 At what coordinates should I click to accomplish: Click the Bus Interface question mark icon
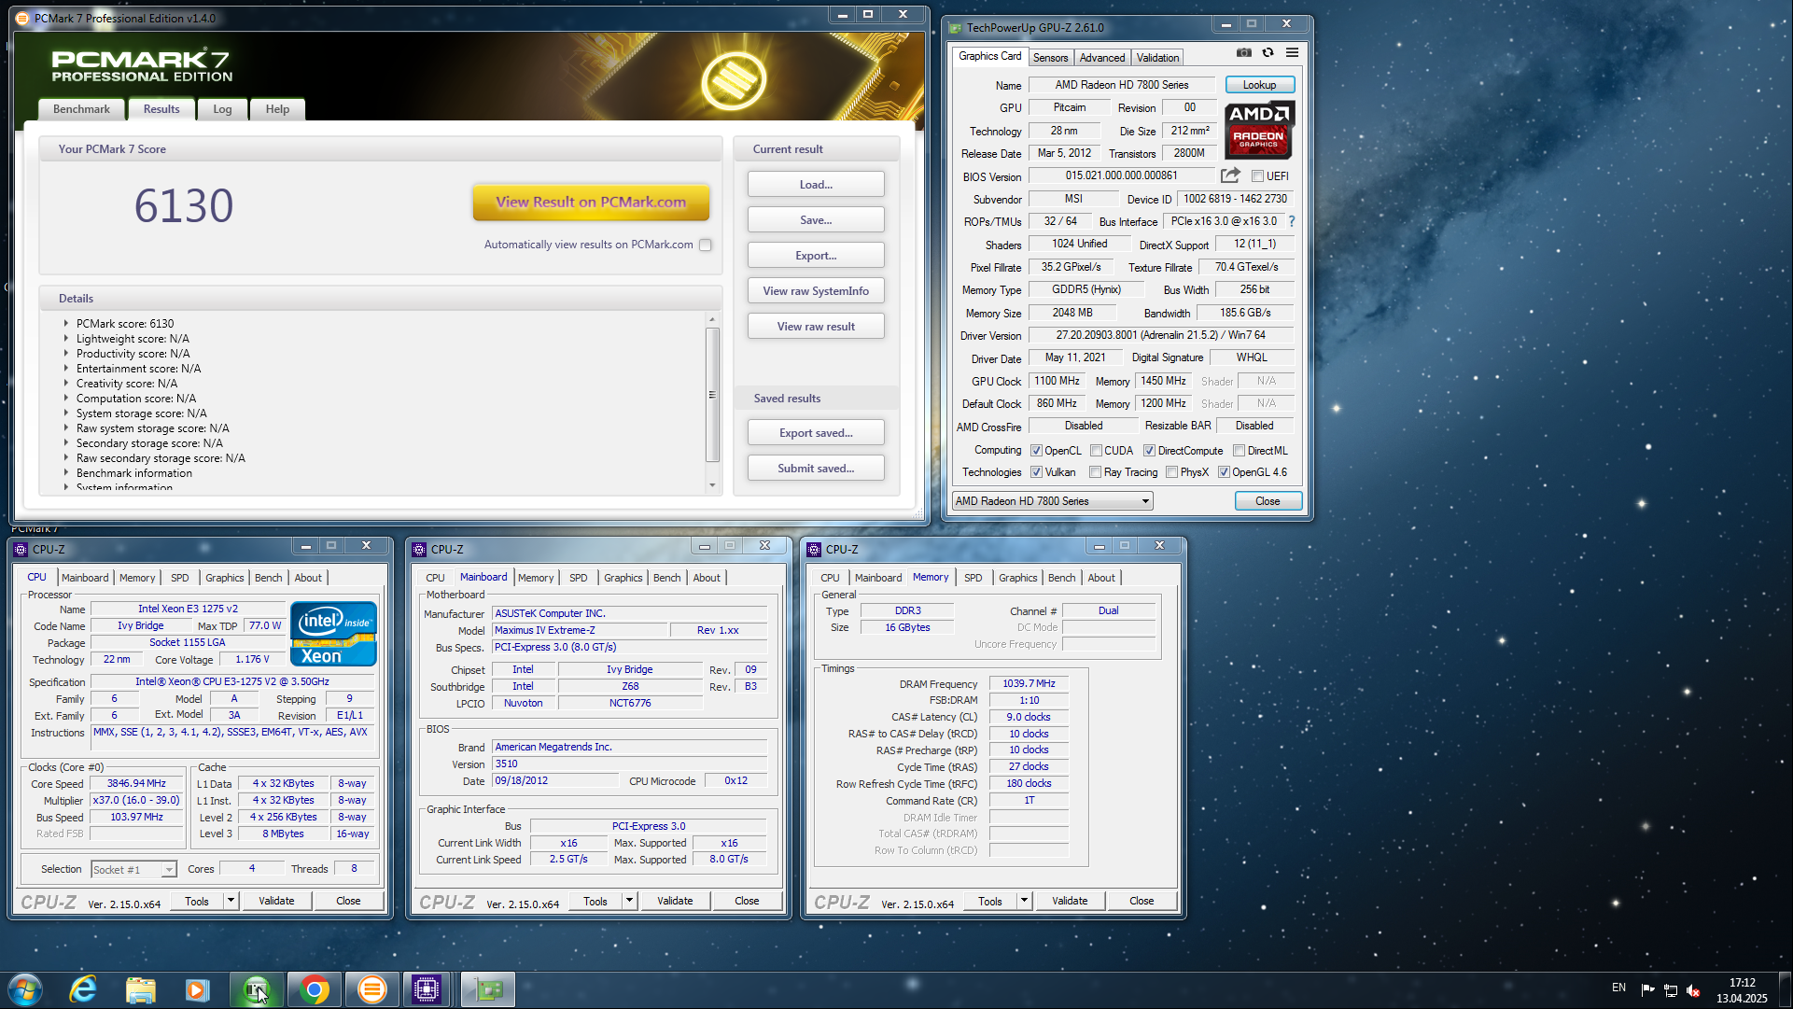click(x=1292, y=221)
